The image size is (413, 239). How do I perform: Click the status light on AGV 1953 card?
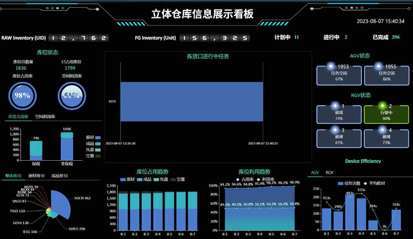pyautogui.click(x=331, y=67)
